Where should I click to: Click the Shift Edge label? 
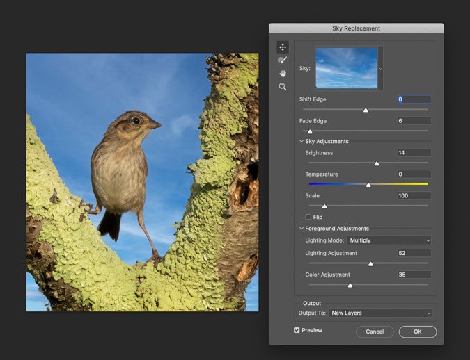tap(313, 99)
